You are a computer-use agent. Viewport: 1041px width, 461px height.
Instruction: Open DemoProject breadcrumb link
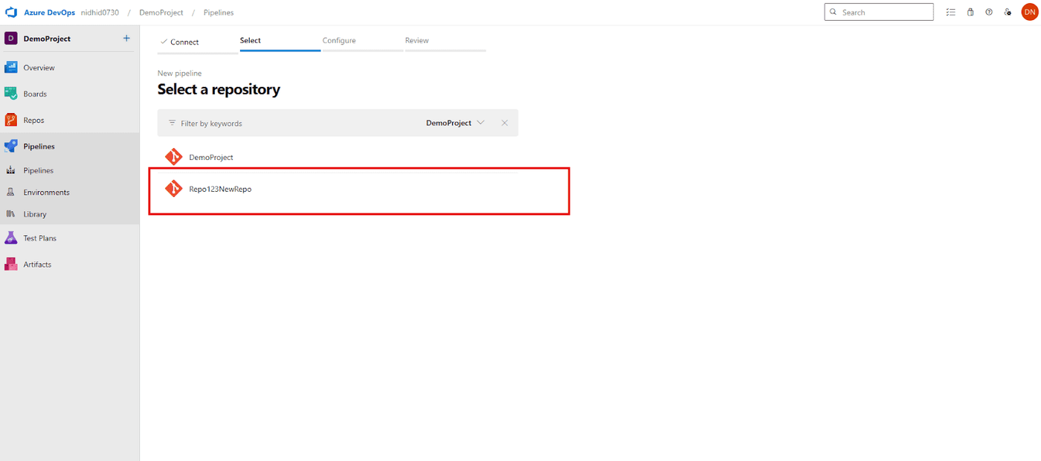point(161,13)
